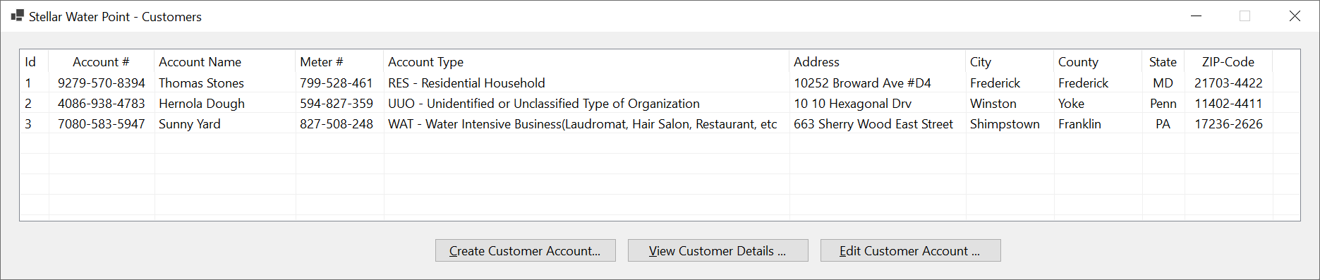Click the City column header
1320x280 pixels.
click(1010, 61)
